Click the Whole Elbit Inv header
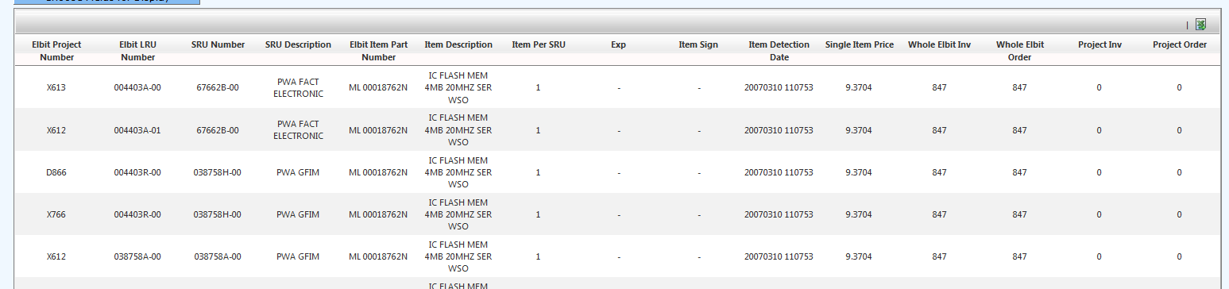1229x289 pixels. (939, 45)
